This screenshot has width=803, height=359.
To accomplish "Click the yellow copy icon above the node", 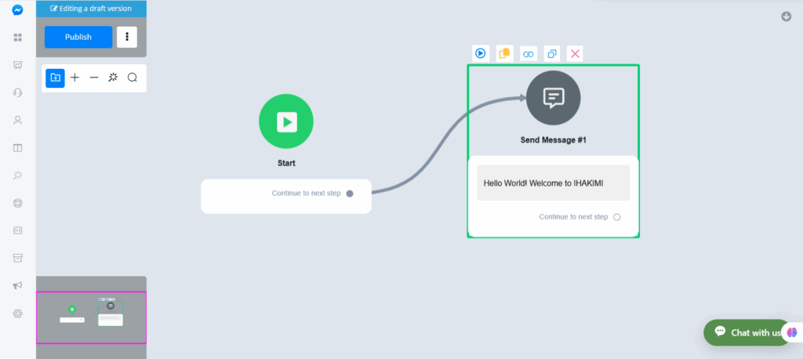I will click(x=504, y=53).
